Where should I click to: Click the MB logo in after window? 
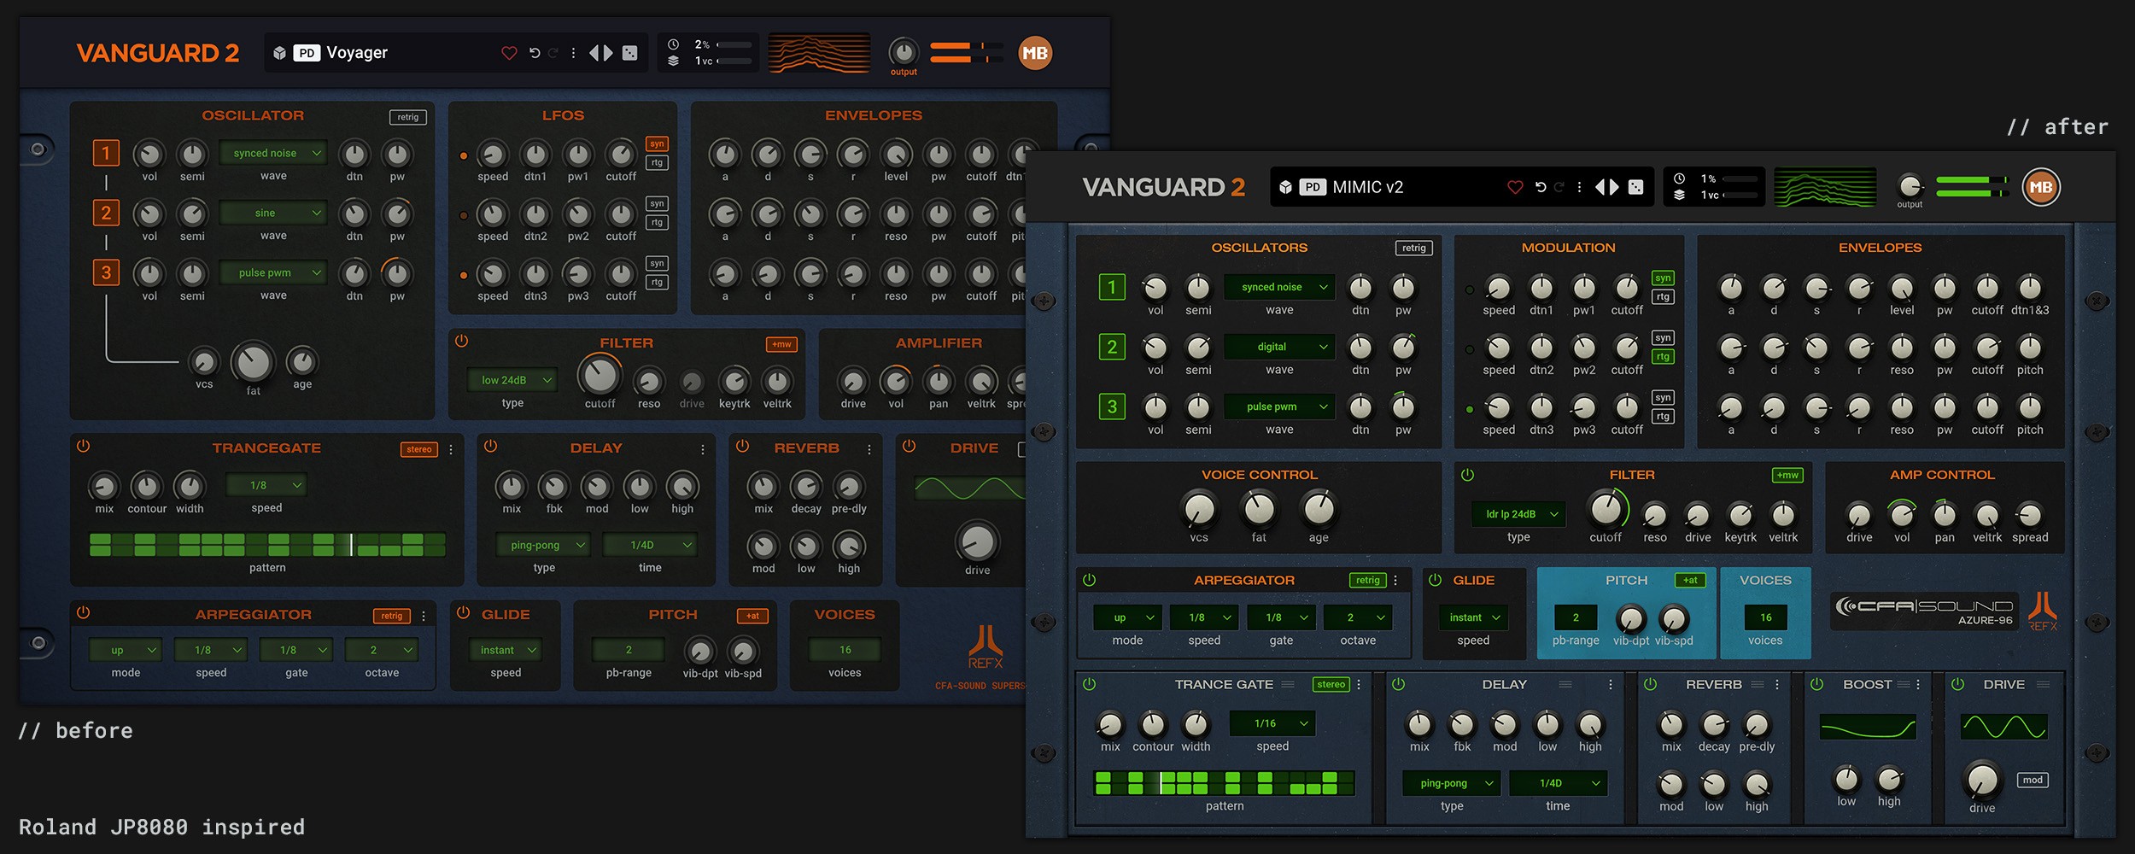2041,187
